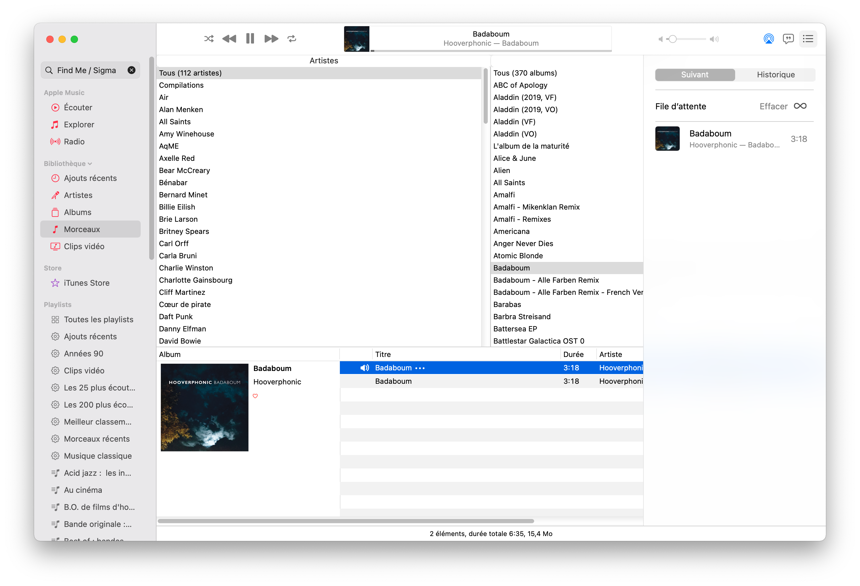Open Toutes les playlists

click(x=90, y=319)
